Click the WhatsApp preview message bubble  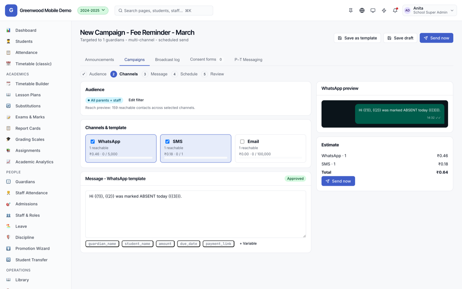pos(400,114)
